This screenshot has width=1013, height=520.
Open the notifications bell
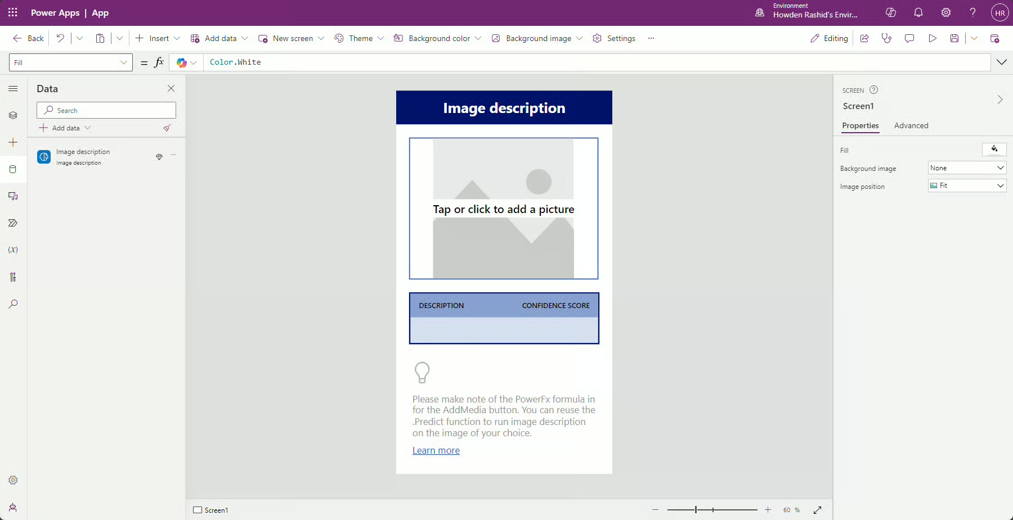click(918, 12)
